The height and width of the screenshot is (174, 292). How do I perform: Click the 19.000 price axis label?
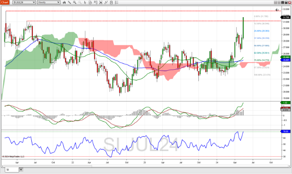[x=286, y=98]
